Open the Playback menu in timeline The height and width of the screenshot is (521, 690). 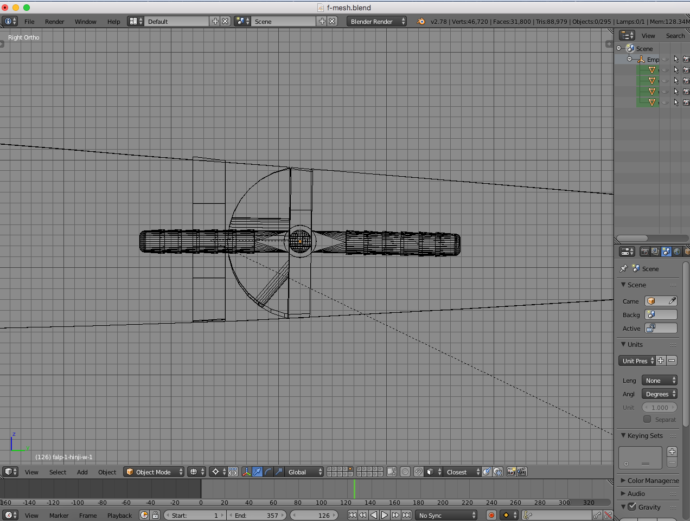click(119, 515)
